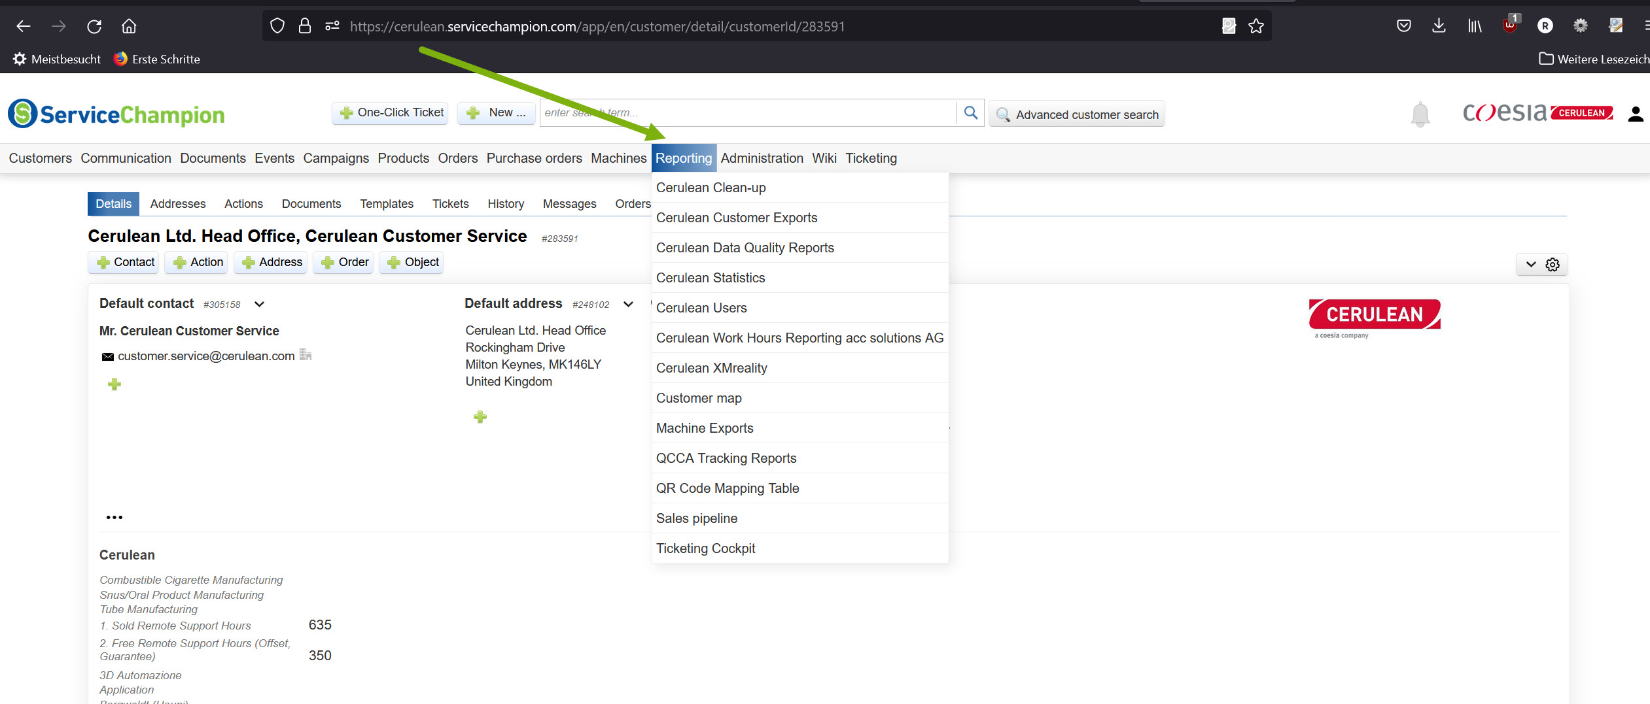Open the notification bell

1420,114
